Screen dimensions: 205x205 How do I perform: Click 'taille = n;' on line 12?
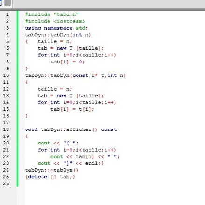coord(55,89)
